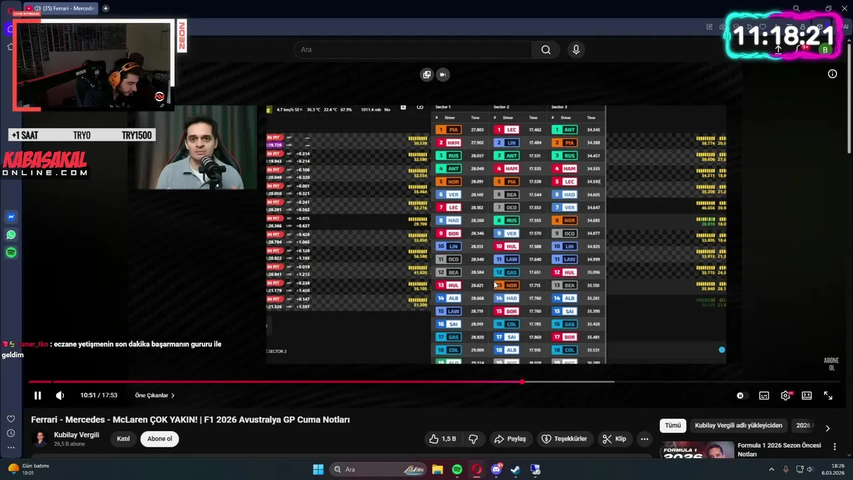Open the Formula 1 2026 Sezon Öncesi thumbnail

click(697, 450)
